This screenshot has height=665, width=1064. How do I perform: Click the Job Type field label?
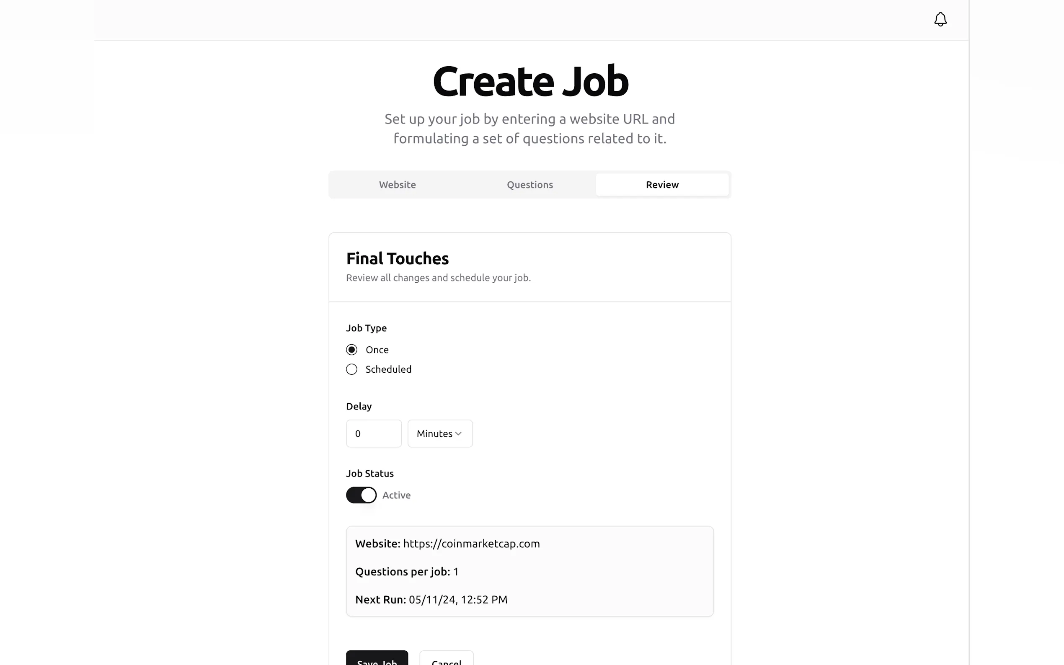coord(366,328)
